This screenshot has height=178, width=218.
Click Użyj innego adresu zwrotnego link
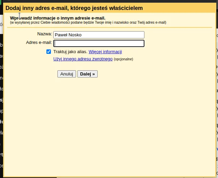pos(83,59)
